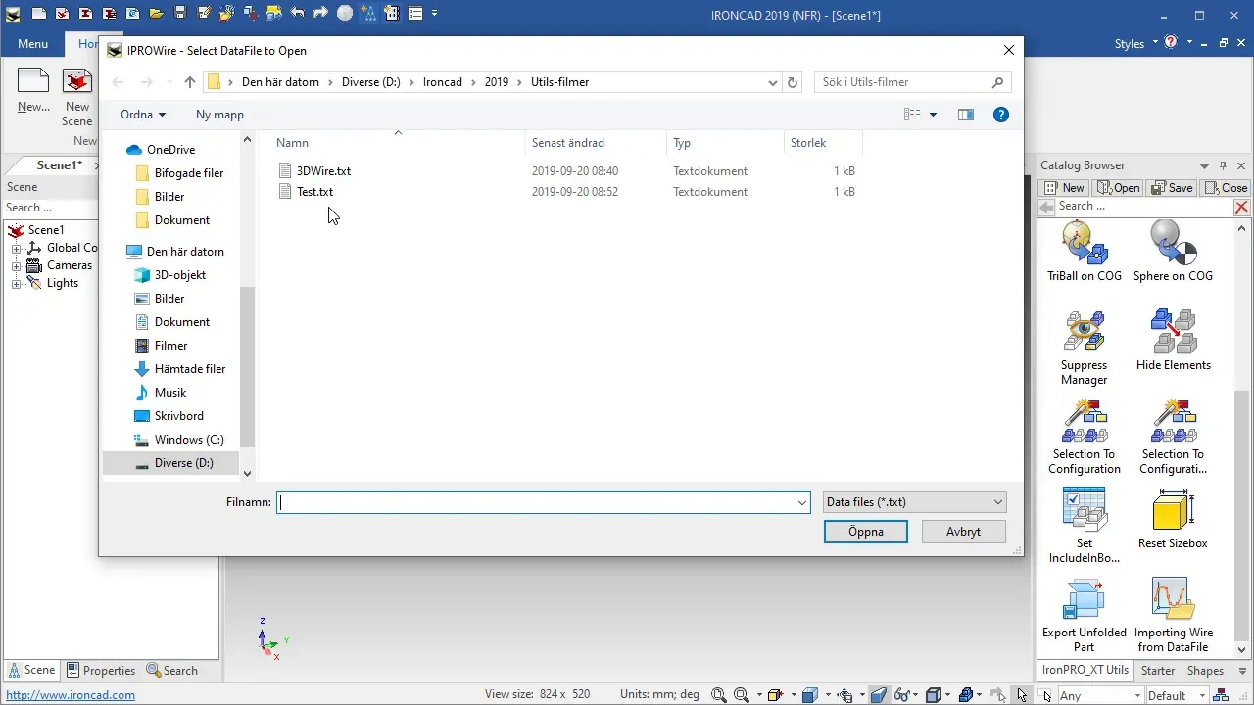This screenshot has height=705, width=1254.
Task: Click the Öppna button
Action: click(866, 532)
